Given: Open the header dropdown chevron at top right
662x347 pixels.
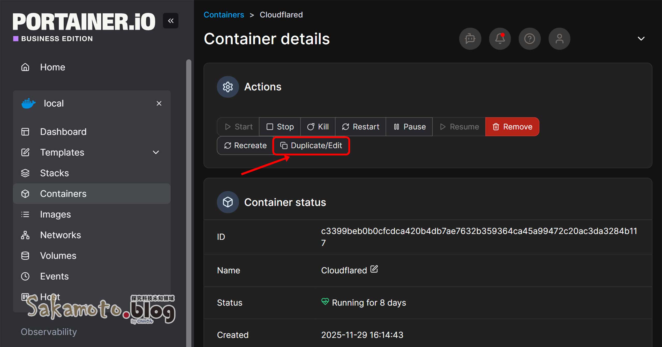Looking at the screenshot, I should (x=641, y=39).
